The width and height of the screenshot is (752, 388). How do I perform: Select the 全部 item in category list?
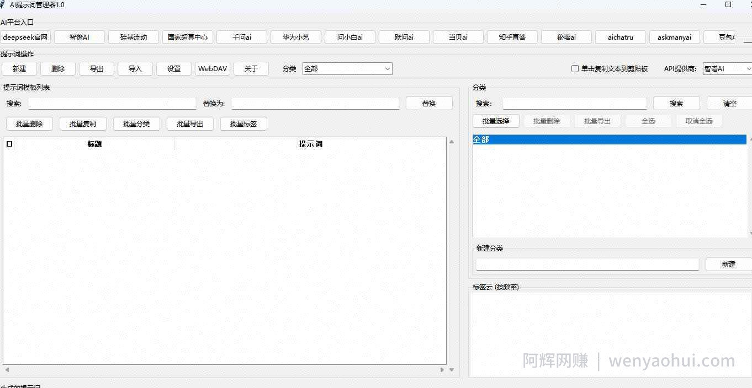click(x=610, y=140)
